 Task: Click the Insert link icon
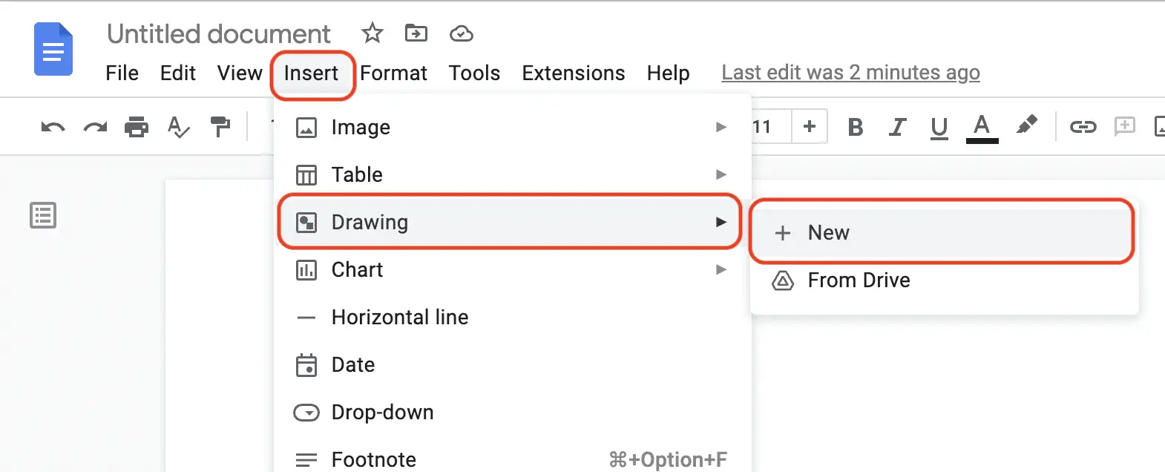click(x=1083, y=126)
